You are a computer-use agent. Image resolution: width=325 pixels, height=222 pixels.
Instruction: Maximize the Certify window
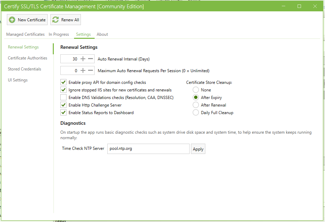click(299, 6)
